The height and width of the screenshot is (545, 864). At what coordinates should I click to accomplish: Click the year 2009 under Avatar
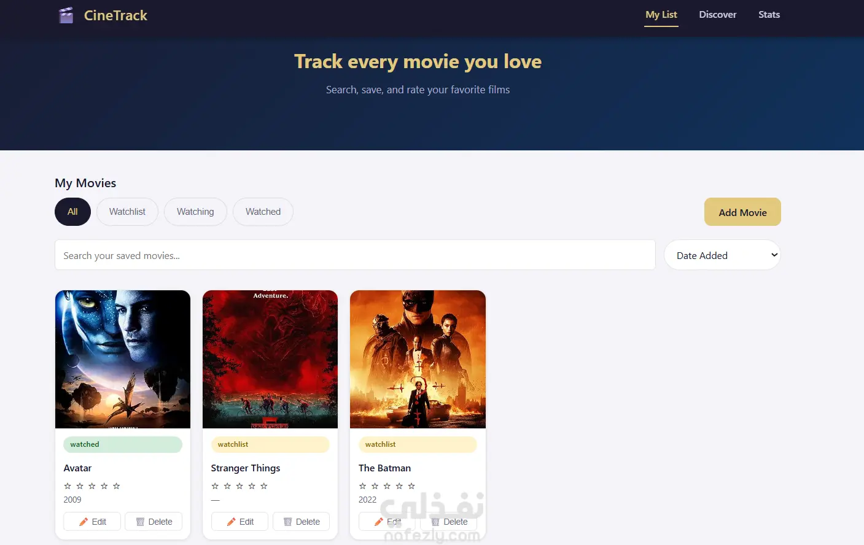72,500
